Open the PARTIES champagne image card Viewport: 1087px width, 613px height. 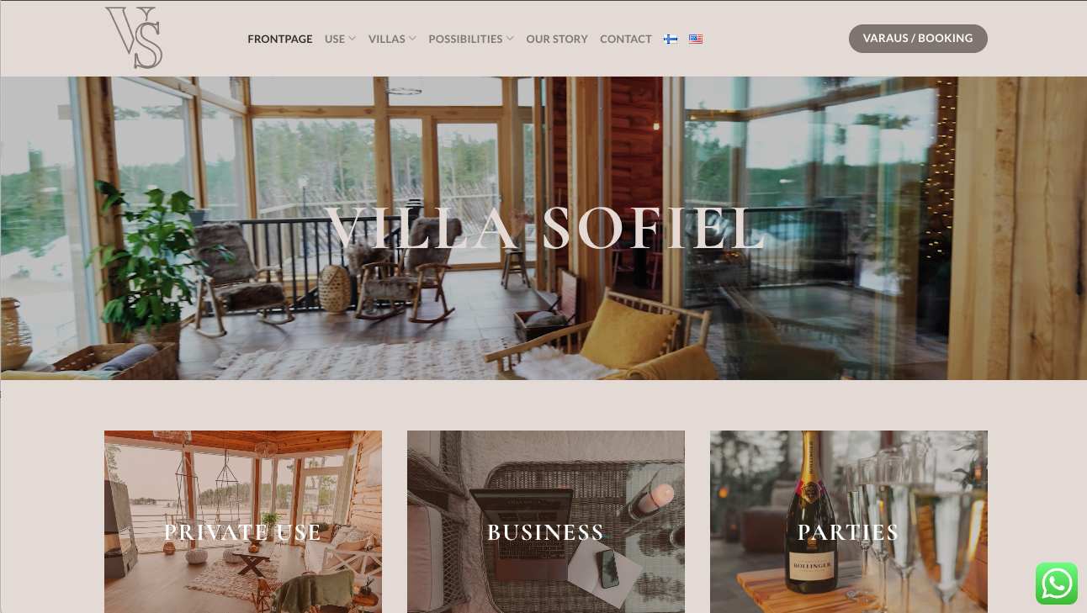[849, 521]
